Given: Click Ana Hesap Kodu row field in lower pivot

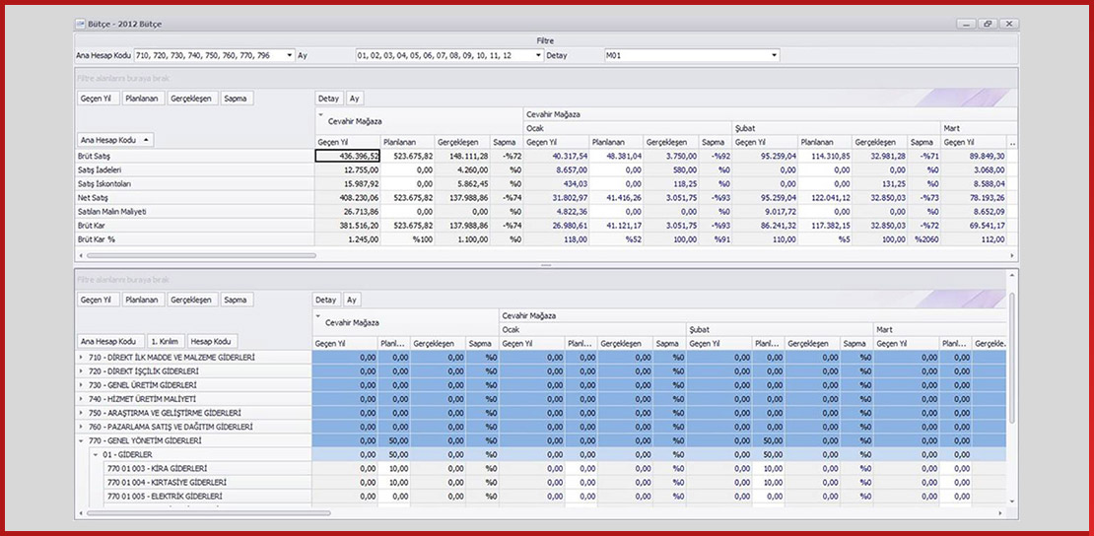Looking at the screenshot, I should coord(111,341).
